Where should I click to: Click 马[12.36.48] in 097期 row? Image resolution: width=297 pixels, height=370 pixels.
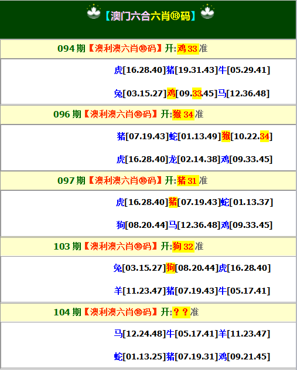coord(194,225)
